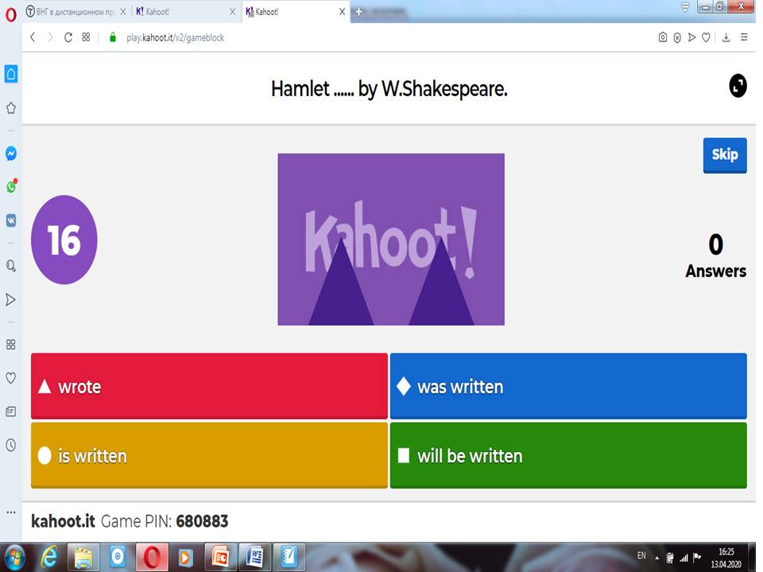The width and height of the screenshot is (763, 572).
Task: Show hidden system tray icons
Action: [x=657, y=557]
